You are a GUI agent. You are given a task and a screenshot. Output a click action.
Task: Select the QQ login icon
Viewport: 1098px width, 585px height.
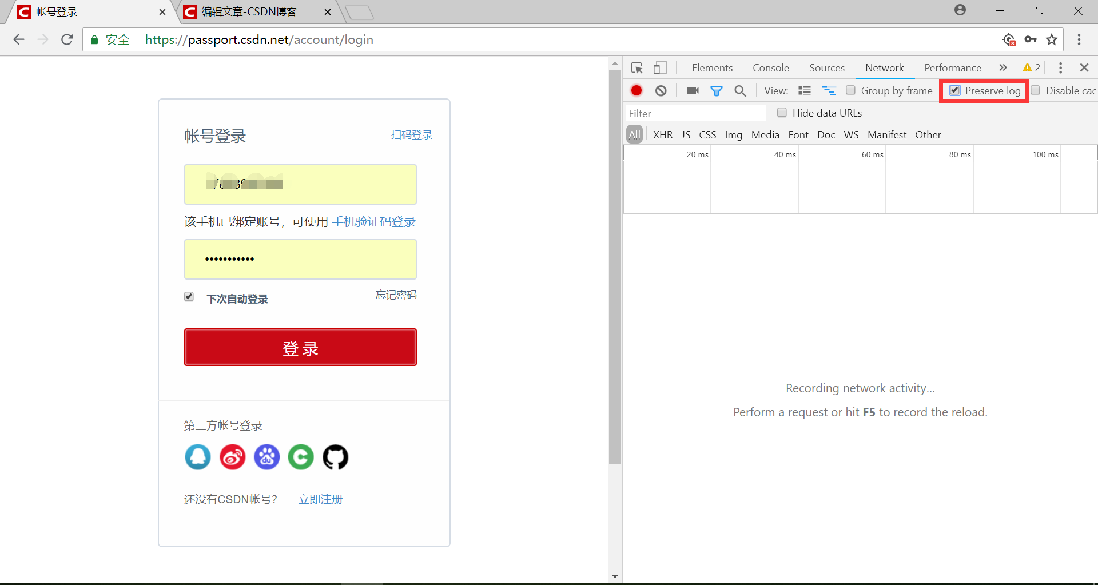pos(197,457)
